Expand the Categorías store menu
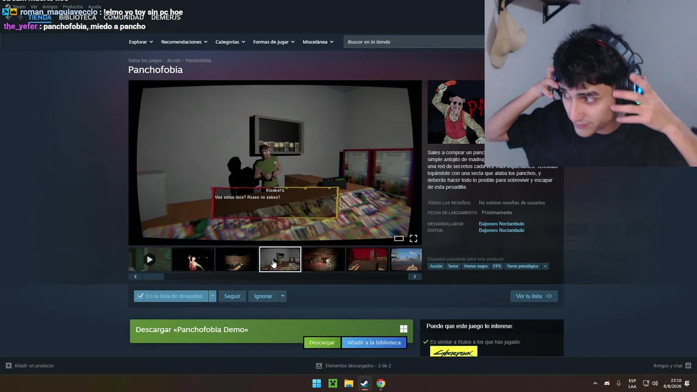This screenshot has height=392, width=697. pyautogui.click(x=230, y=42)
